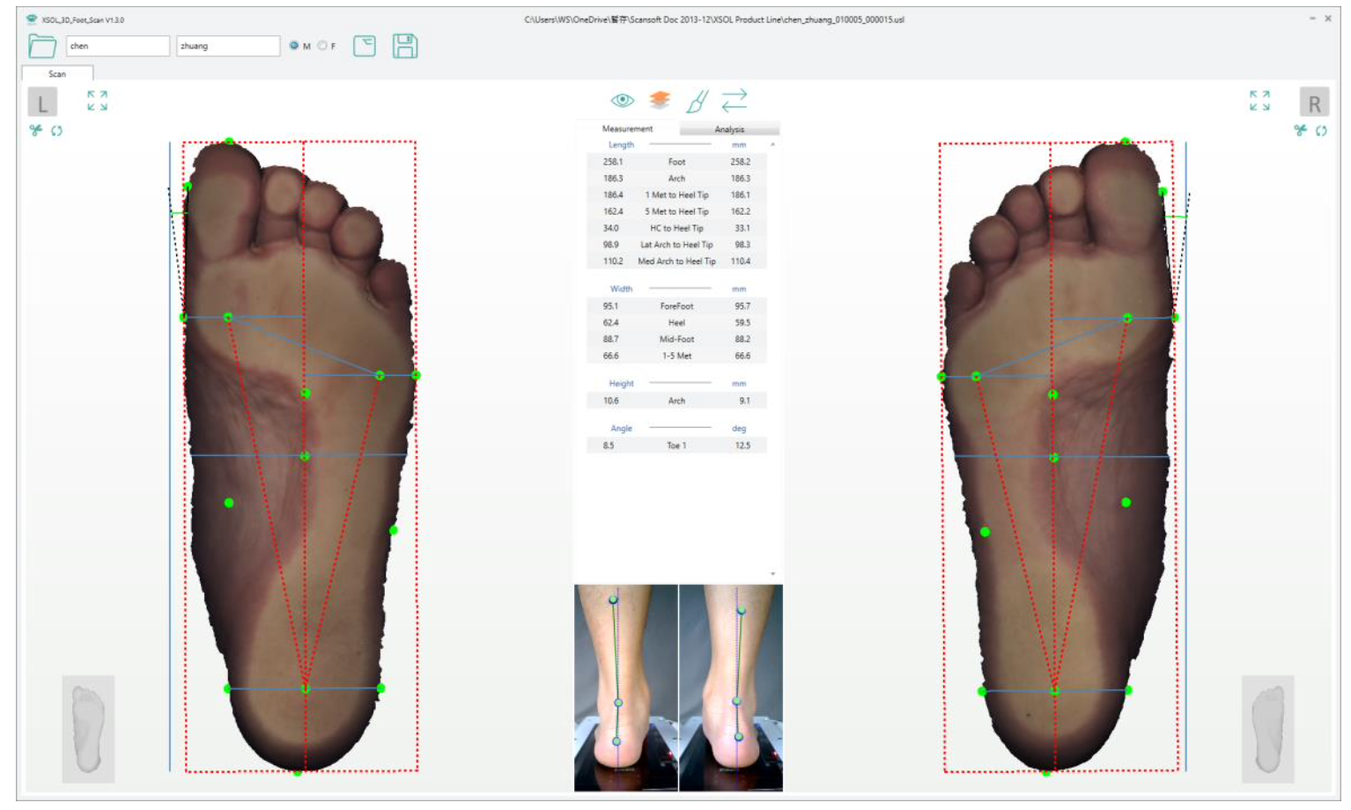Select the F gender radio button
Image resolution: width=1351 pixels, height=810 pixels.
pos(322,46)
